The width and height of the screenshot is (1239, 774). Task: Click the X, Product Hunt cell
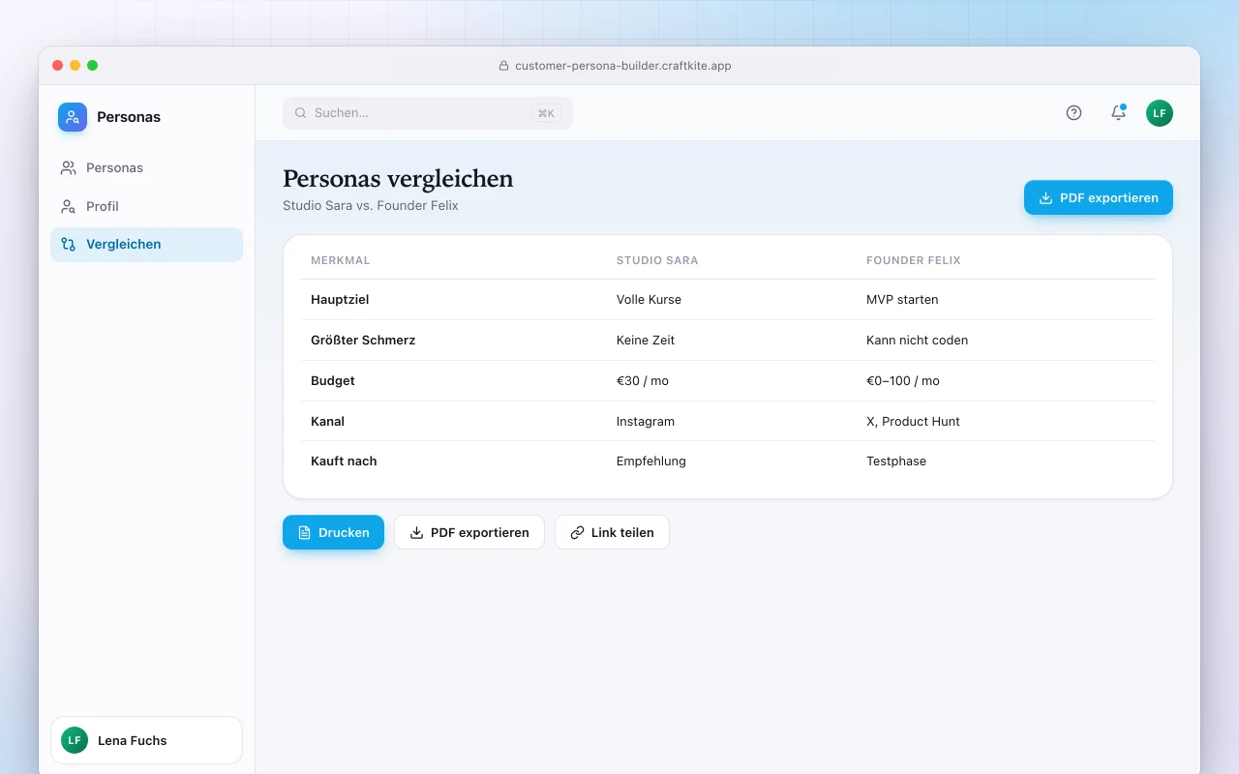coord(913,422)
